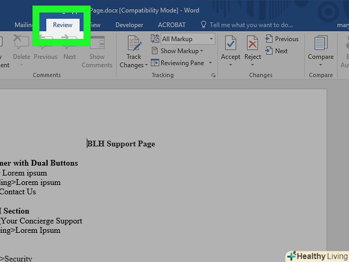Go to Next comment
This screenshot has height=262, width=349.
pyautogui.click(x=70, y=57)
